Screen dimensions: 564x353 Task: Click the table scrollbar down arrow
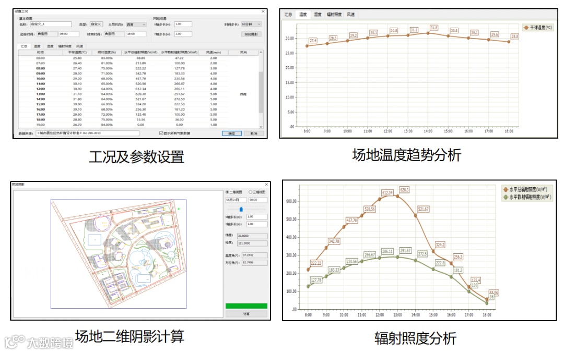pyautogui.click(x=261, y=126)
